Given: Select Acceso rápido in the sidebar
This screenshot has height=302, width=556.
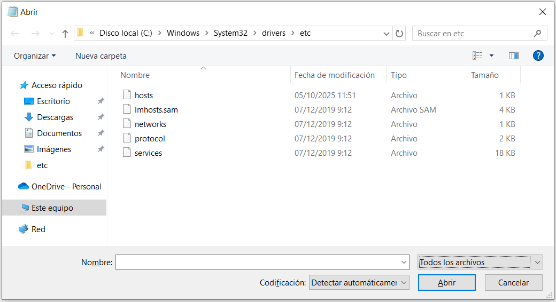Looking at the screenshot, I should click(x=57, y=85).
